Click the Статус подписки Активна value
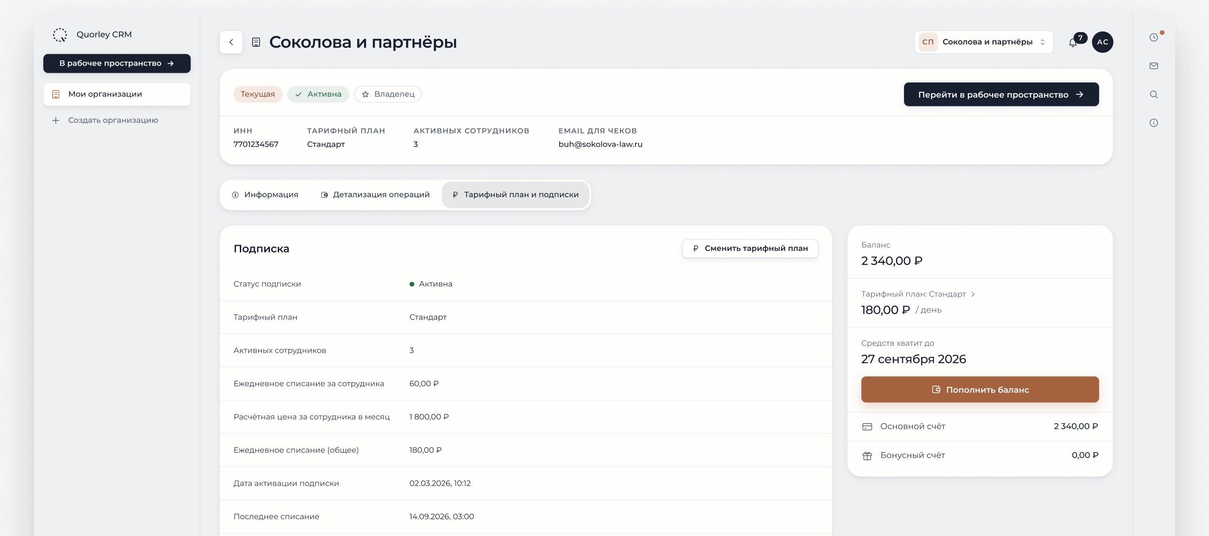 (x=431, y=284)
